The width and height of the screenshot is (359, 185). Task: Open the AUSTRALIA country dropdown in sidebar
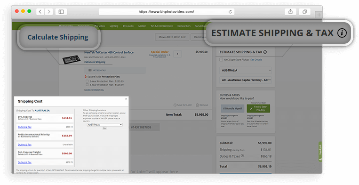246,70
